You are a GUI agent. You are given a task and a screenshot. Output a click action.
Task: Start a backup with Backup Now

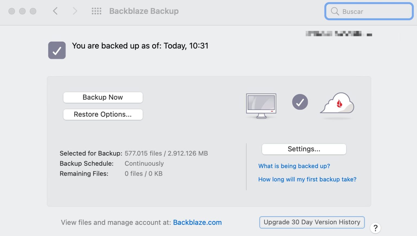click(x=103, y=97)
